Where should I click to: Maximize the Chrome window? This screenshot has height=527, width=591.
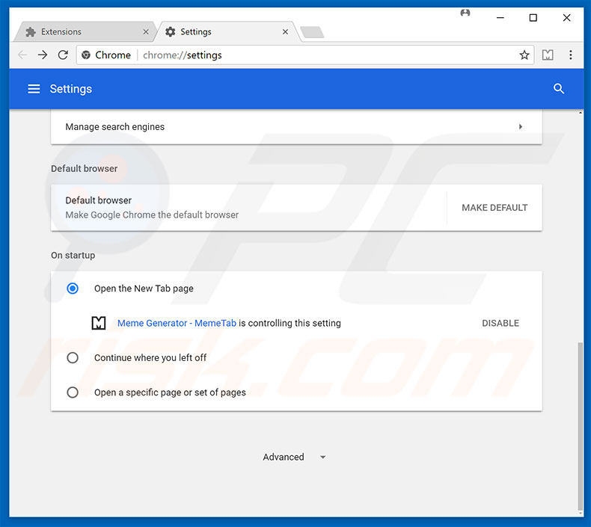click(533, 18)
